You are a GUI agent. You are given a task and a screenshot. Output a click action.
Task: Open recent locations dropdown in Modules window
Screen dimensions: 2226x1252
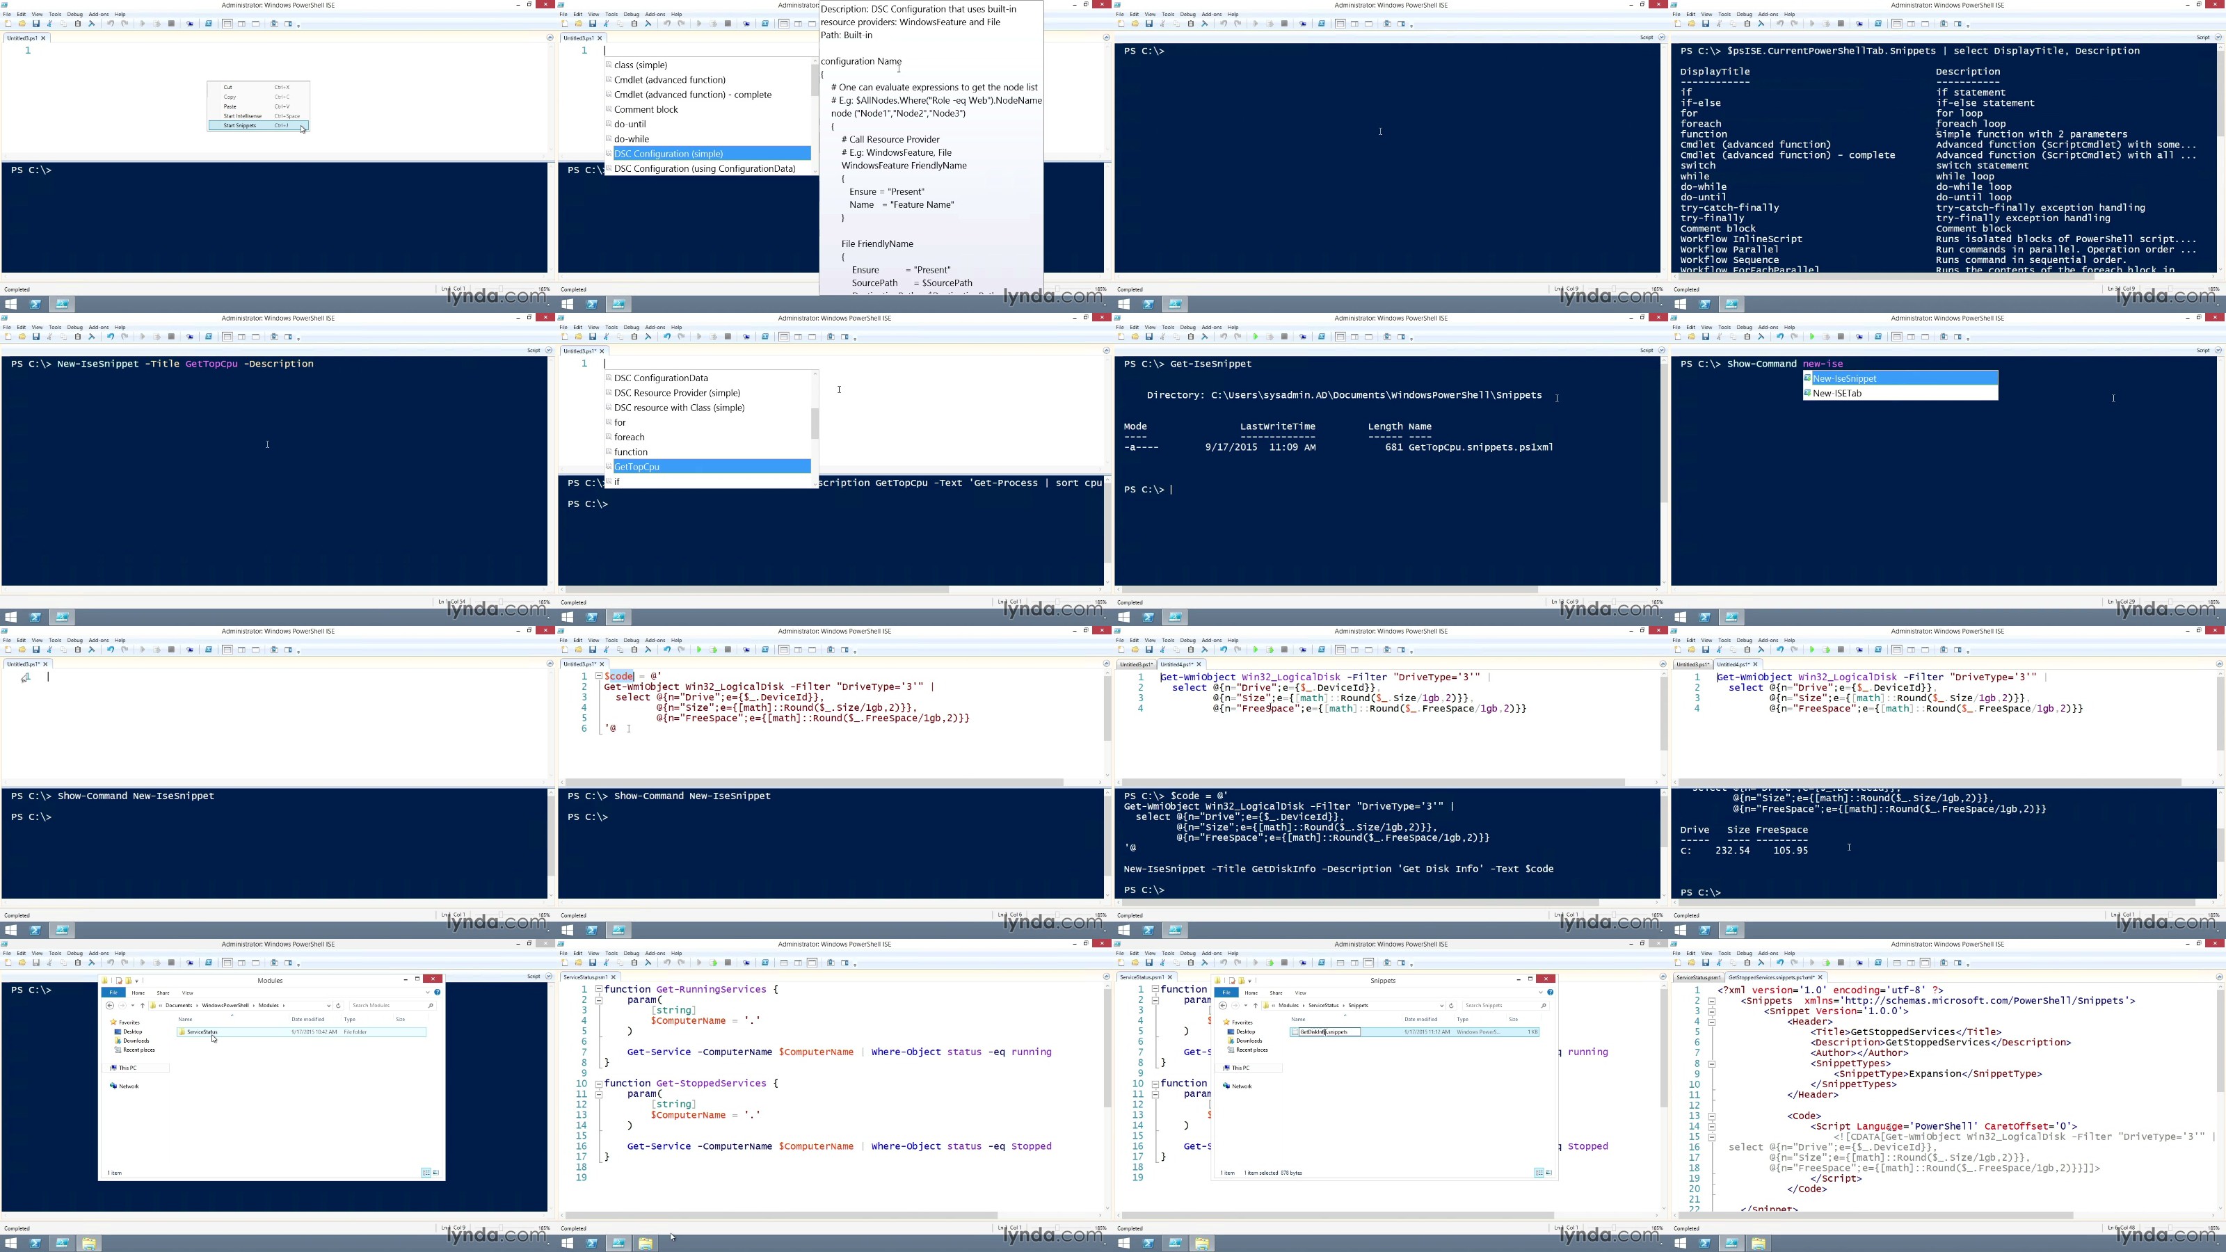coord(132,1006)
